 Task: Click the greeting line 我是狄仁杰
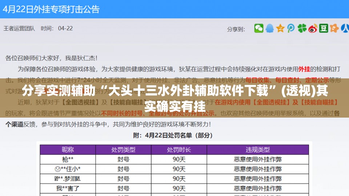pyautogui.click(x=81, y=58)
